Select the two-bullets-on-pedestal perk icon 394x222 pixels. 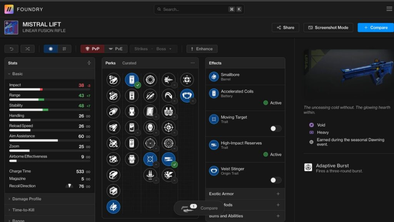tap(150, 175)
